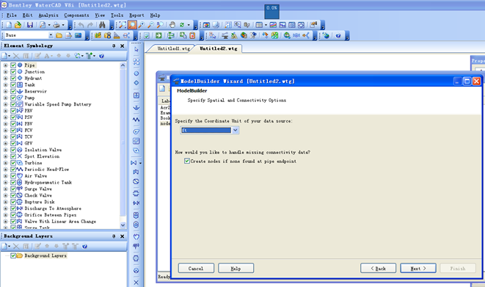This screenshot has width=485, height=287.
Task: Select the arrow Select tool in layout toolbar
Action: (136, 49)
